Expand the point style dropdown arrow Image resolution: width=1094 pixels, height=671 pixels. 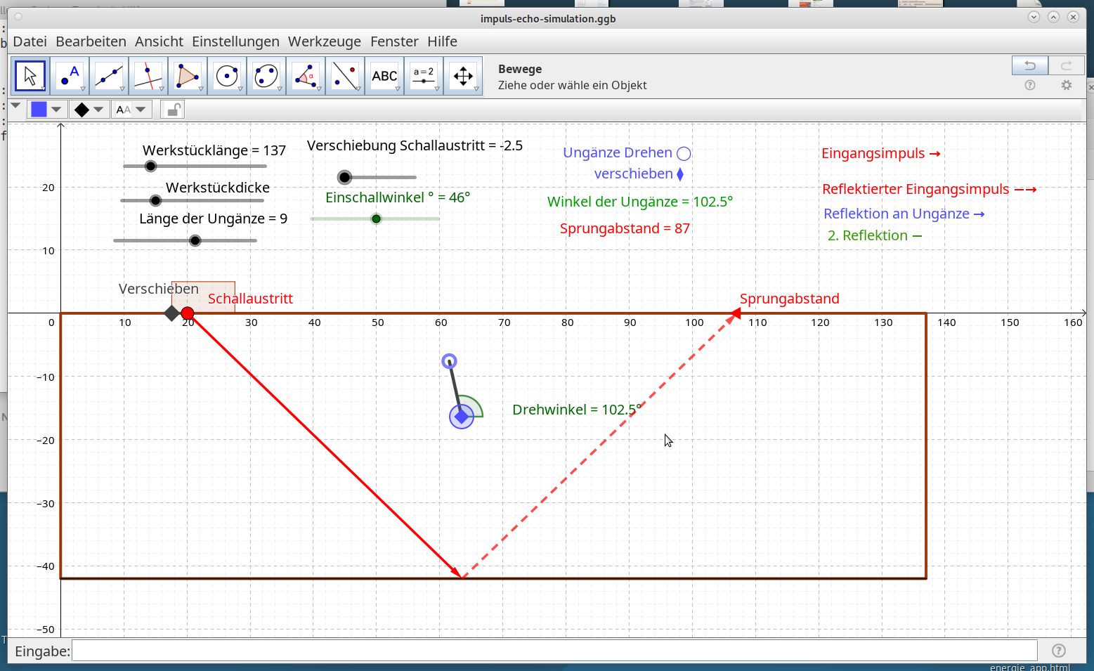pyautogui.click(x=98, y=110)
